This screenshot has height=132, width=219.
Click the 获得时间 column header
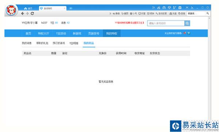121,53
